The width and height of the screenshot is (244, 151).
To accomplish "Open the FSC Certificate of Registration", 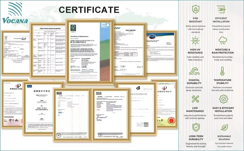I will point(90,52).
